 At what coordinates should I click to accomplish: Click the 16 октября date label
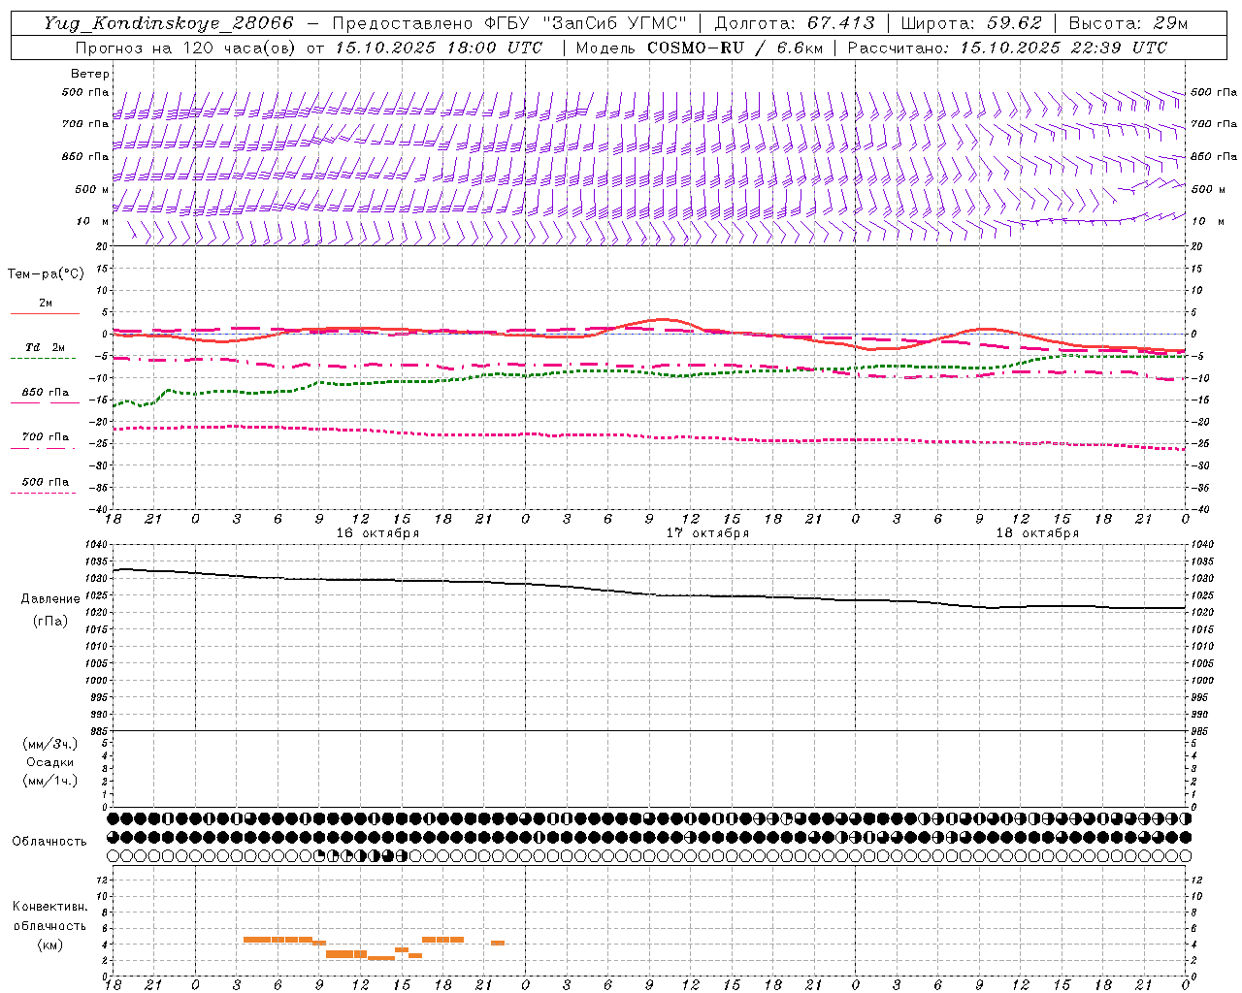point(377,533)
